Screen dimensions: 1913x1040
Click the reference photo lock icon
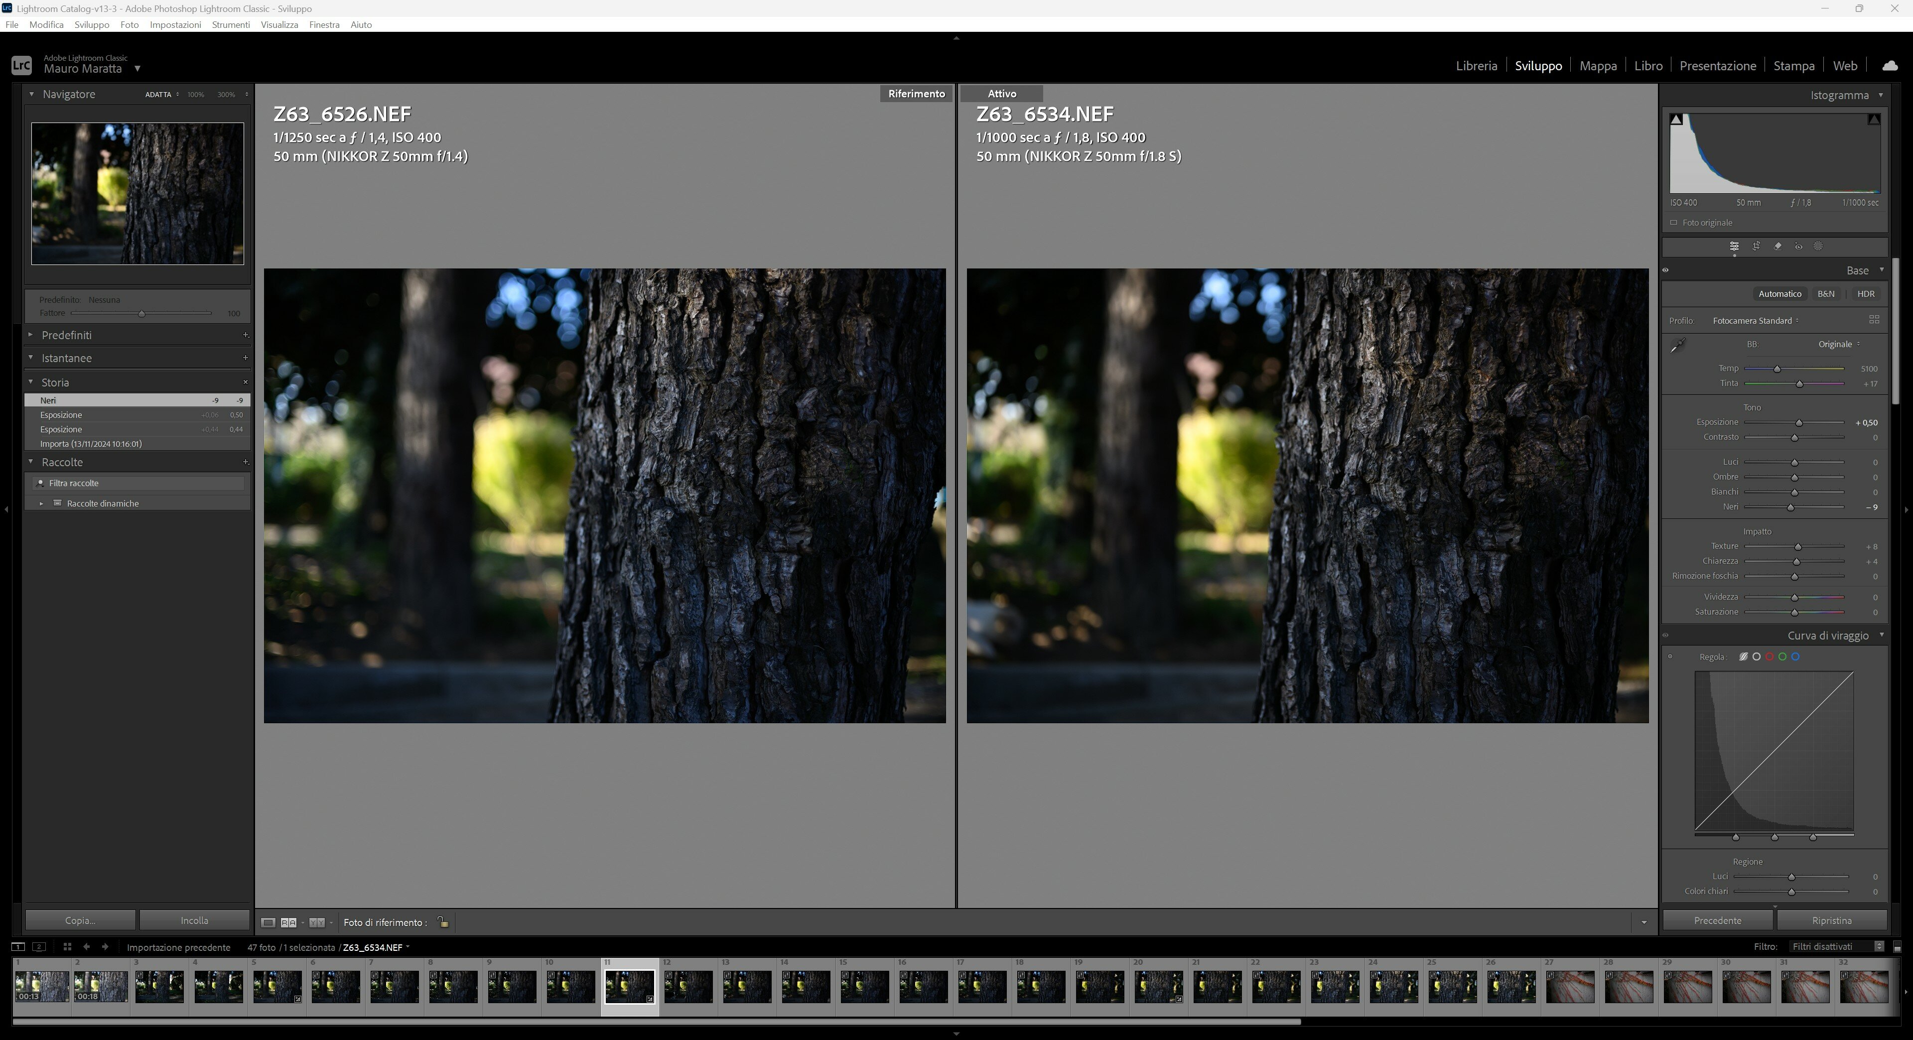tap(442, 922)
